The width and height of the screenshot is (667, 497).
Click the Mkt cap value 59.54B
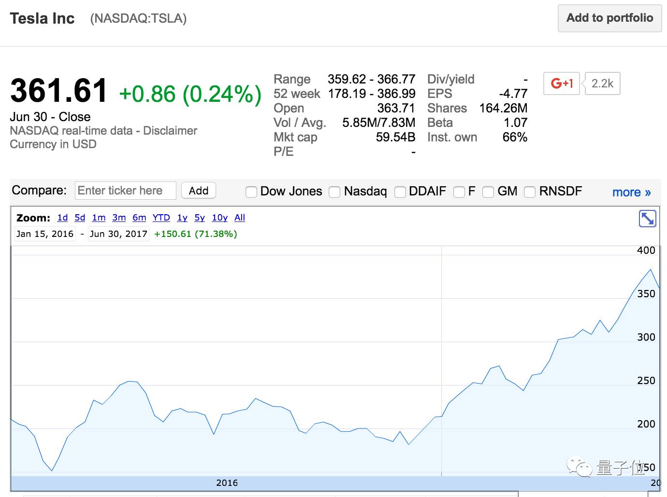tap(395, 138)
